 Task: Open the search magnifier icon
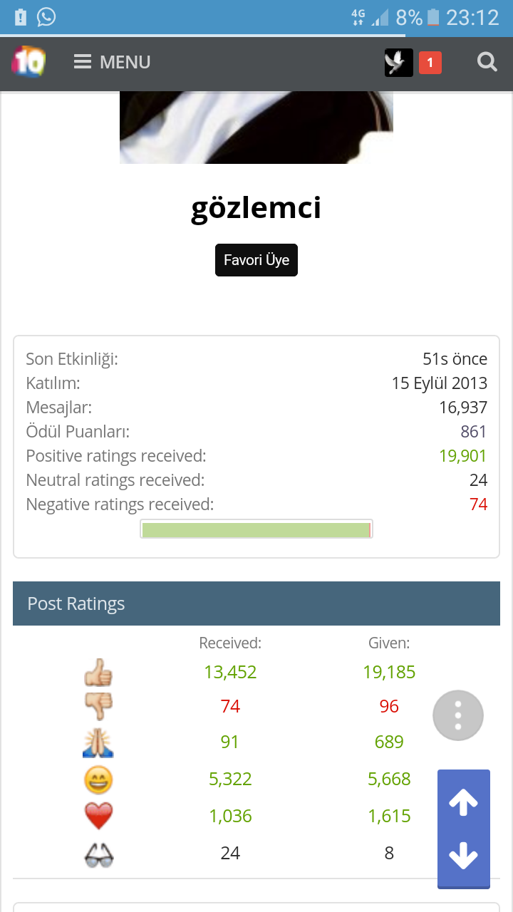click(487, 63)
